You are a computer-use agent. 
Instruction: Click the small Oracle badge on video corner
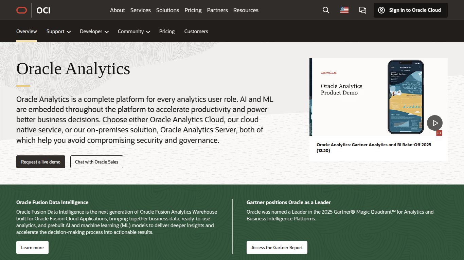(439, 133)
